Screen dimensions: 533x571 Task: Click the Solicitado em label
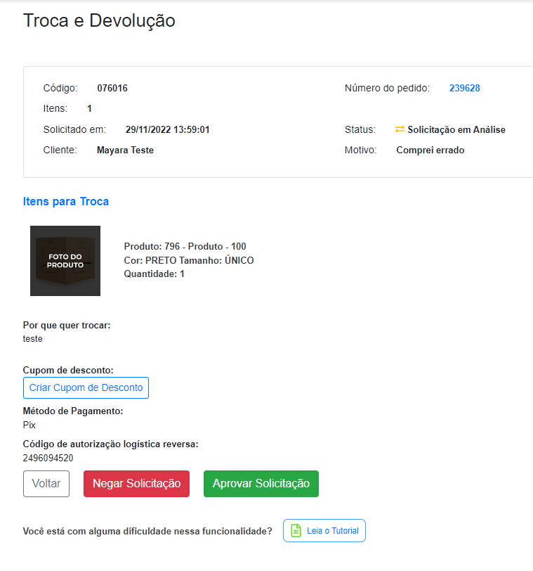tap(74, 129)
